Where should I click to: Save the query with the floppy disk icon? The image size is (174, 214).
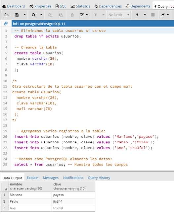pyautogui.click(x=17, y=15)
